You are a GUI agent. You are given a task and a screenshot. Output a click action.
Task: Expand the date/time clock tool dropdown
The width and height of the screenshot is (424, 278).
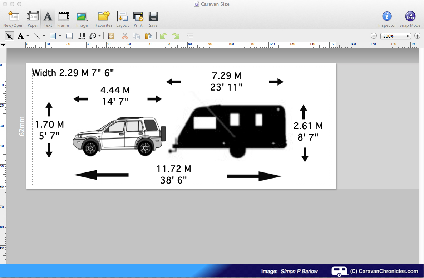pyautogui.click(x=99, y=36)
